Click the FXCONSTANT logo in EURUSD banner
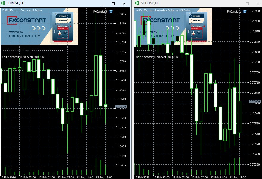The width and height of the screenshot is (262, 179). 27,20
